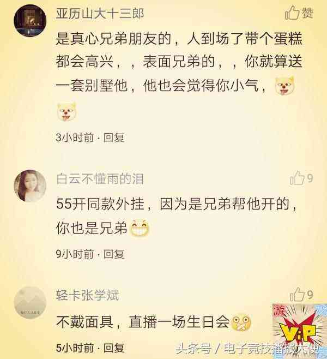Reply to the 3小时前 comment
Image resolution: width=327 pixels, height=359 pixels.
114,137
